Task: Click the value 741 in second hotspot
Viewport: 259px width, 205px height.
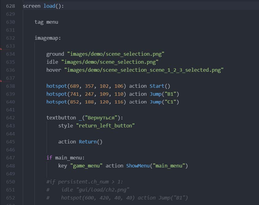Action: tap(74, 94)
